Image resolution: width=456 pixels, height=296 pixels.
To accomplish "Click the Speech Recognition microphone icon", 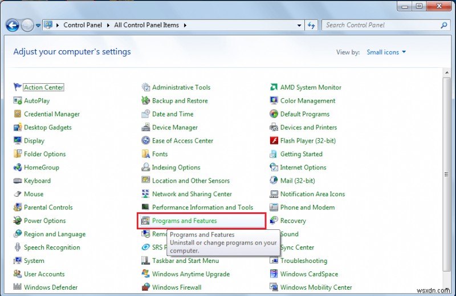I will coord(18,247).
